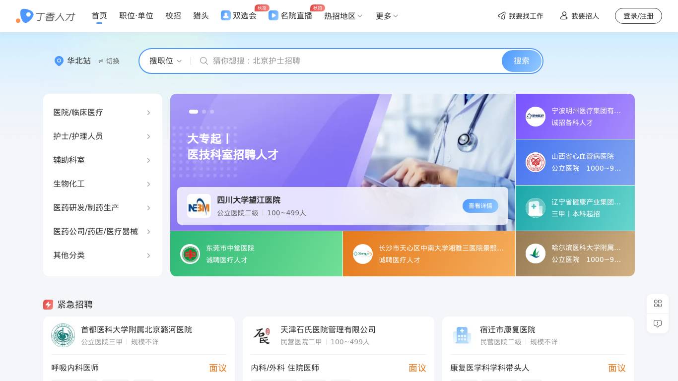Click the mini-program grid icon on the right edge
This screenshot has width=678, height=381.
tap(658, 303)
